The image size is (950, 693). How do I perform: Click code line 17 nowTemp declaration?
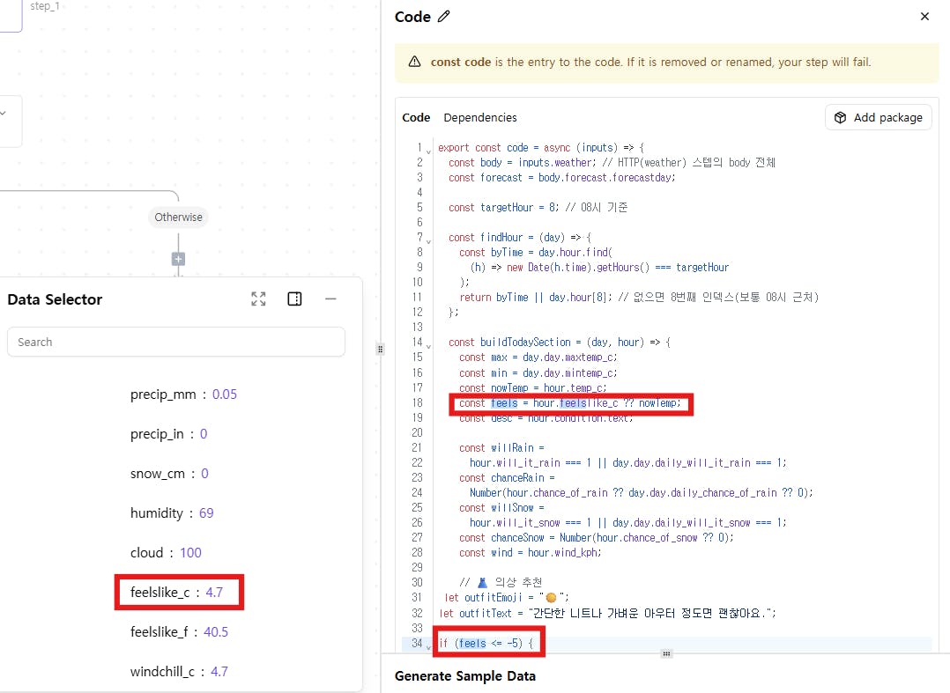point(532,388)
